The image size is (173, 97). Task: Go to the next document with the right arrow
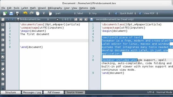[x=13, y=19]
